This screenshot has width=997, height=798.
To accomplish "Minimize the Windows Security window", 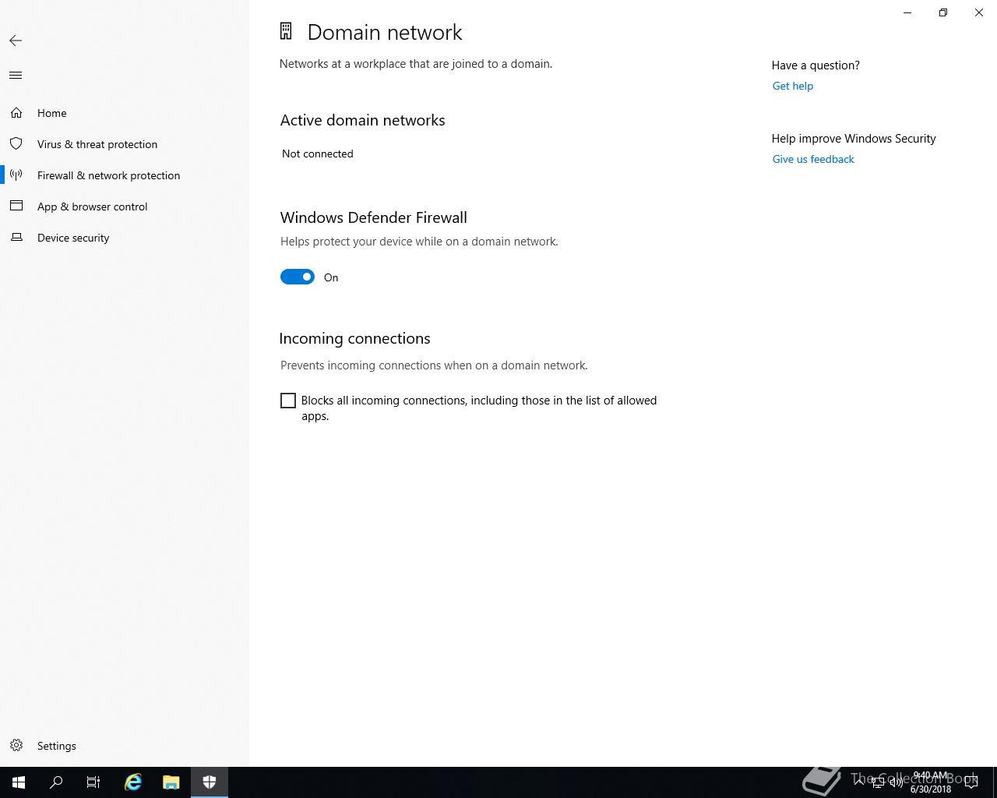I will [x=907, y=12].
